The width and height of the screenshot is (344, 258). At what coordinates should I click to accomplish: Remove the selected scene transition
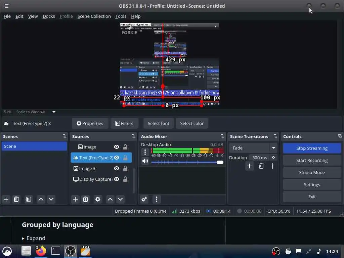[261, 166]
